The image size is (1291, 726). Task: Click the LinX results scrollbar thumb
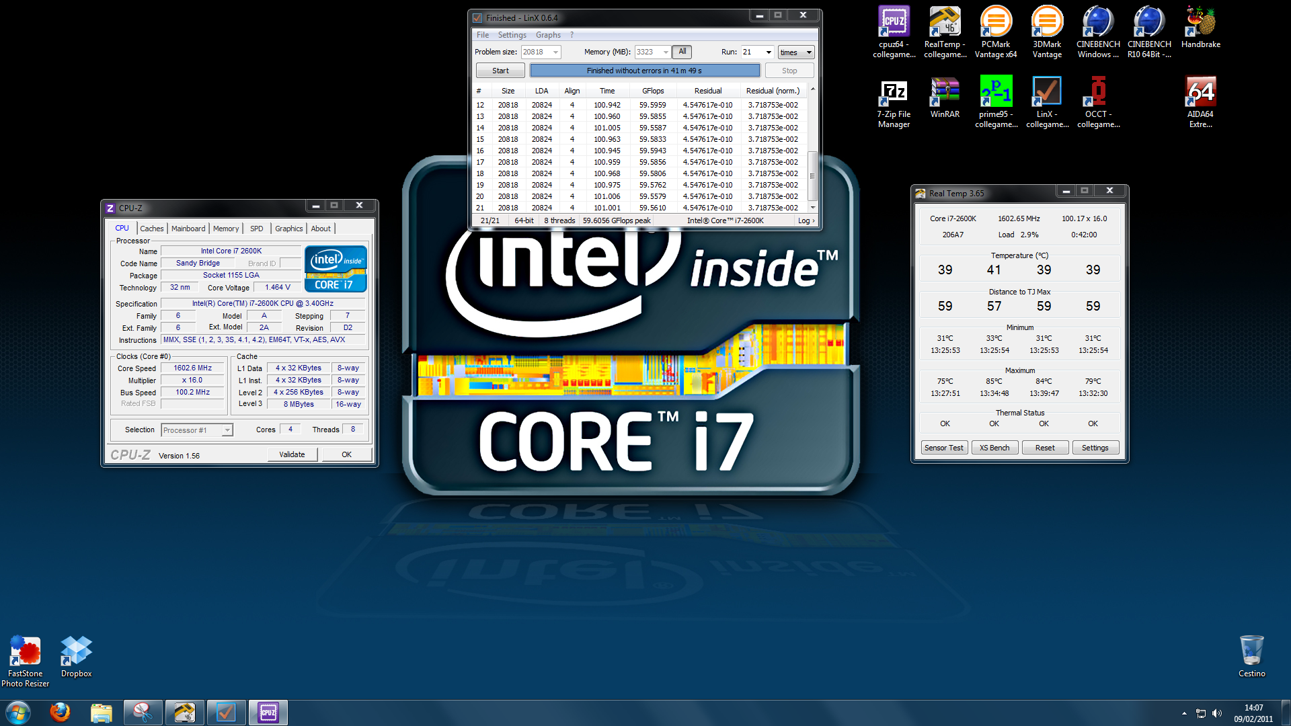click(x=812, y=176)
